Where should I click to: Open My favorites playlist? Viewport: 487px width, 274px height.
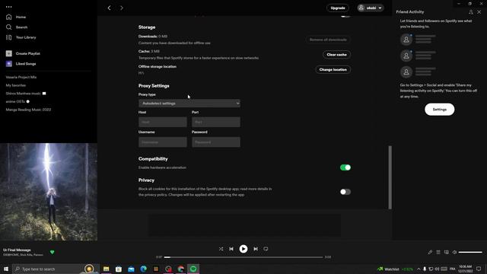tap(16, 85)
